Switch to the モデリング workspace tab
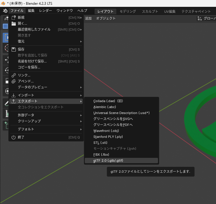 pos(128,12)
